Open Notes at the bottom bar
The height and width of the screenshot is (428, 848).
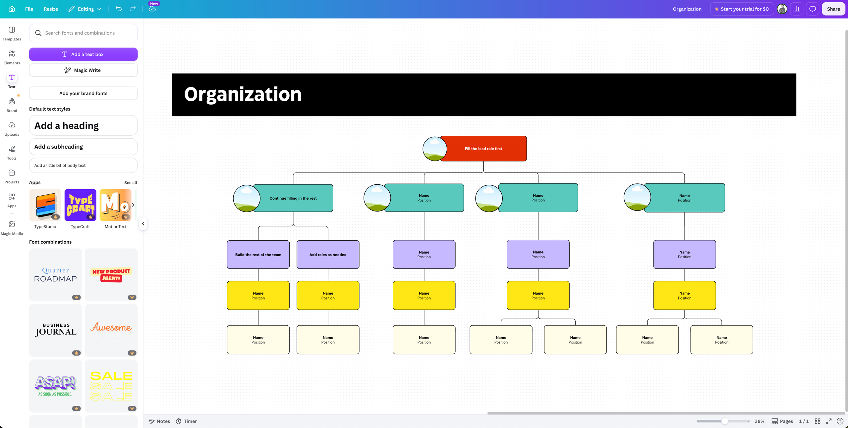coord(159,421)
